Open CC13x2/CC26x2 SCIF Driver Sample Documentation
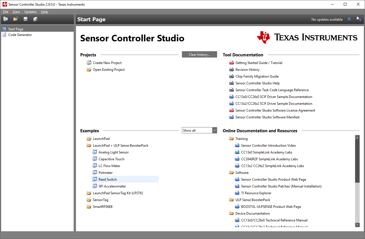Viewport: 365px width, 239px height. pyautogui.click(x=274, y=104)
